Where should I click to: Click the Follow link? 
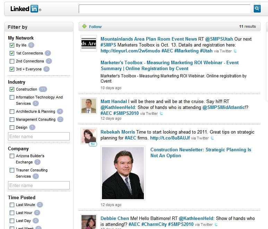[95, 27]
